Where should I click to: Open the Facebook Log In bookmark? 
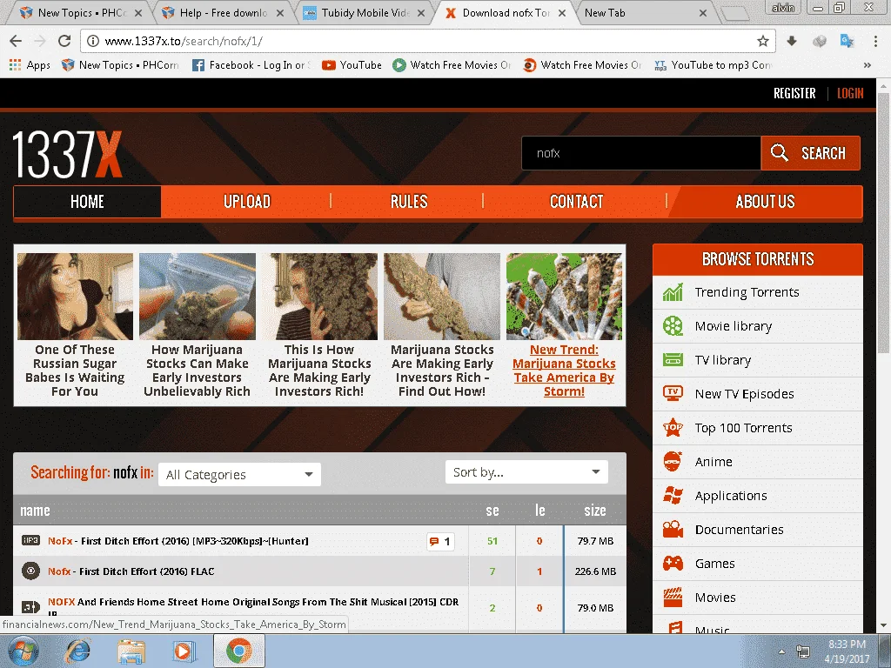coord(251,64)
